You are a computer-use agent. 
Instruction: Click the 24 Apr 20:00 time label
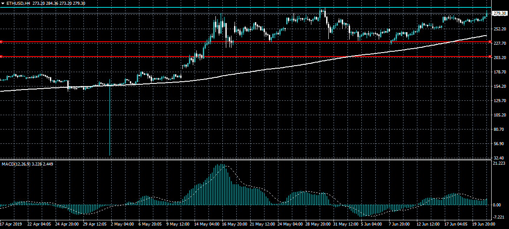point(67,224)
